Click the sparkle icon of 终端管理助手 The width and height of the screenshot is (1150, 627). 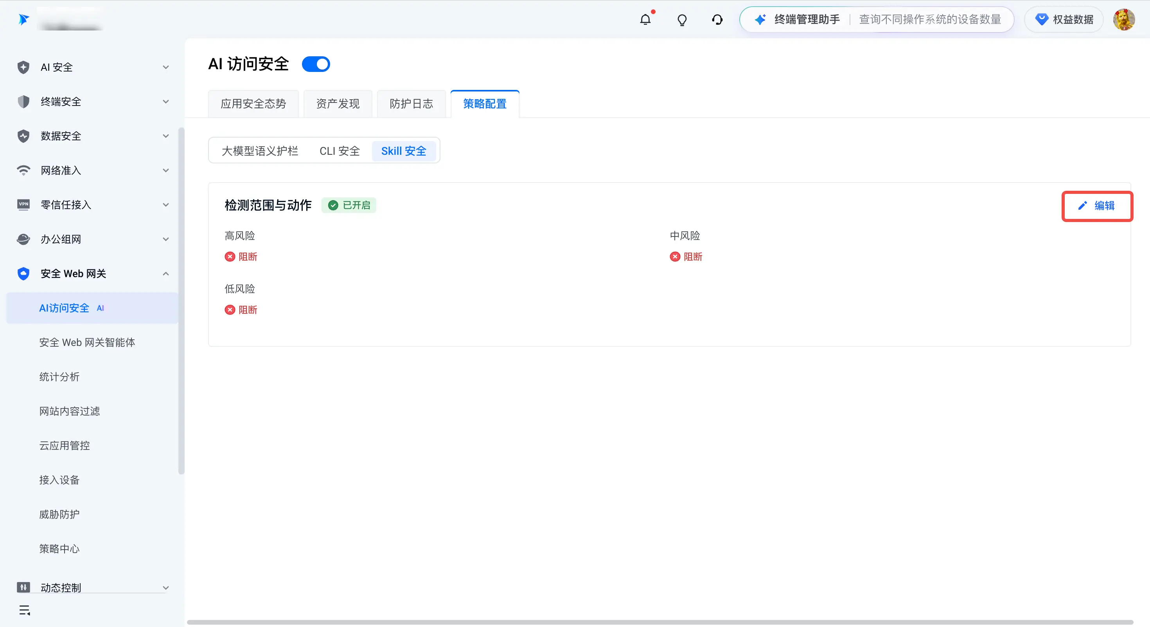[760, 20]
